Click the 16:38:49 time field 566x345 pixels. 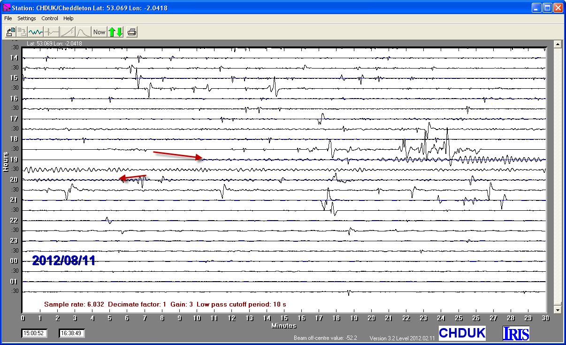[72, 333]
